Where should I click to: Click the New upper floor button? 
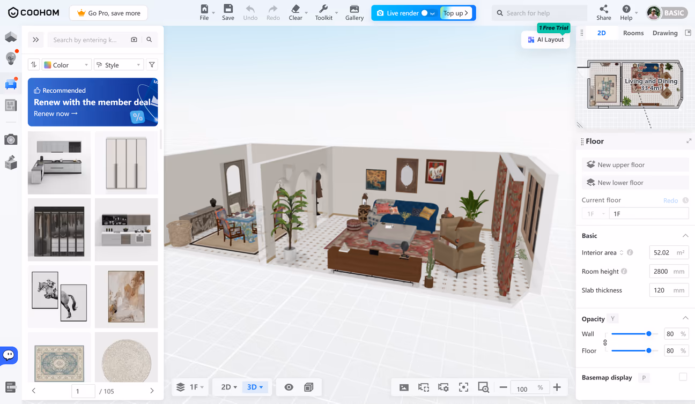pyautogui.click(x=635, y=164)
